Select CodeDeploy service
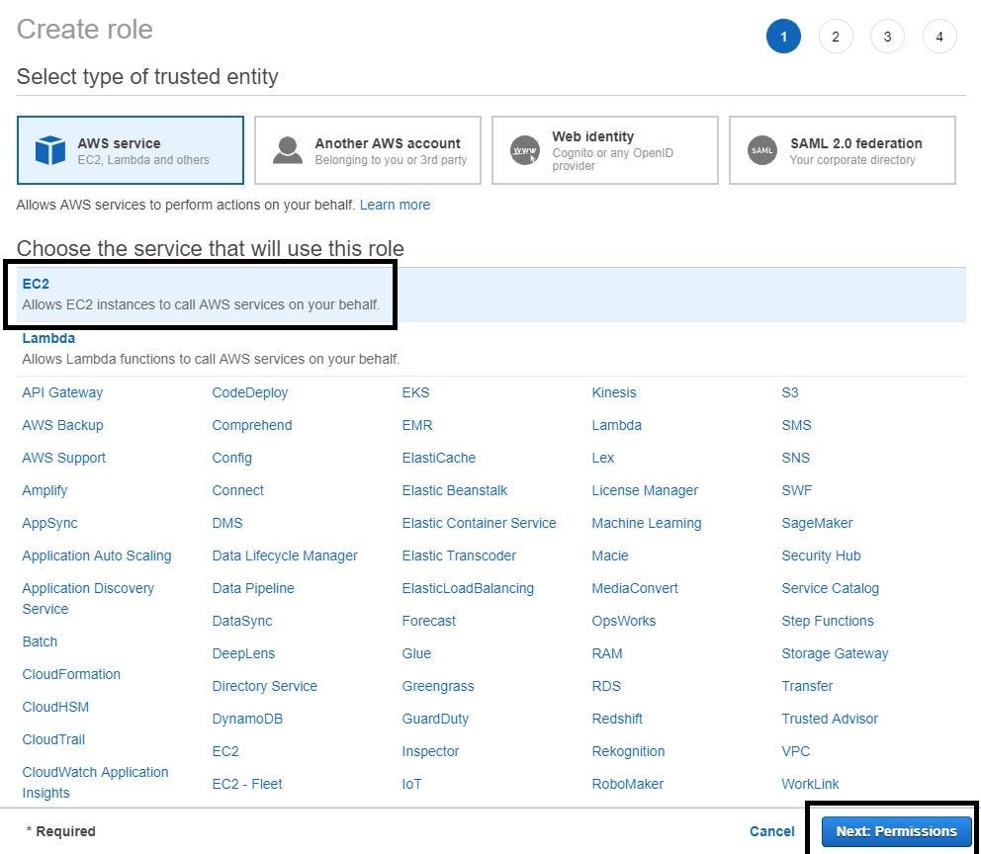This screenshot has height=854, width=981. (249, 392)
